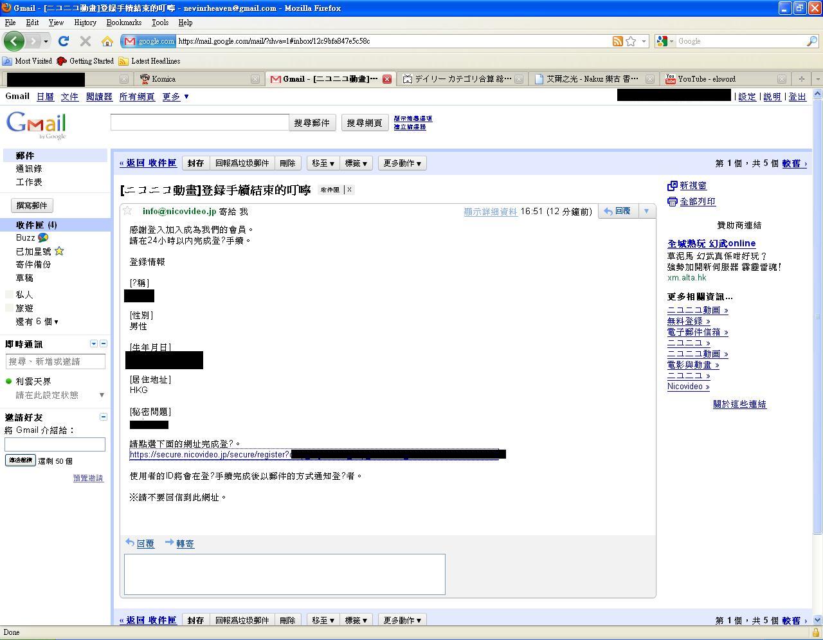Click the RSS feed icon in address bar

click(617, 41)
